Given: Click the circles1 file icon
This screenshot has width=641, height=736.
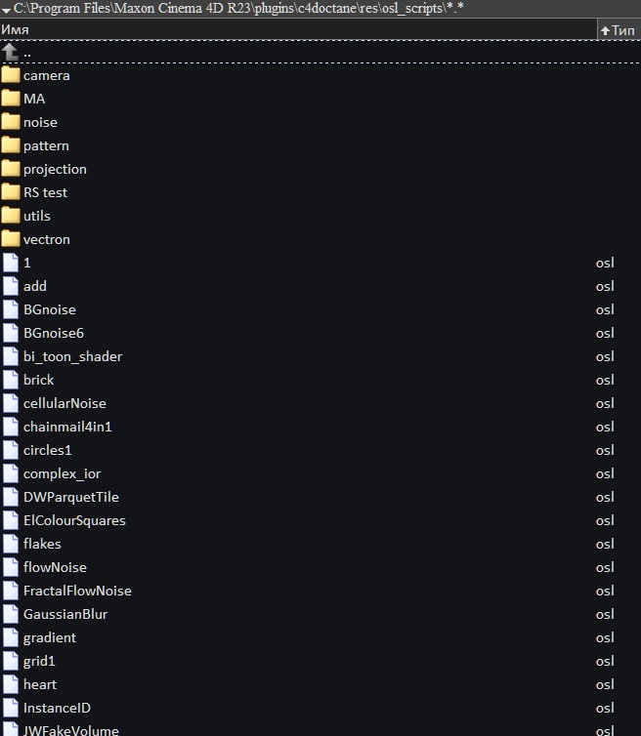Looking at the screenshot, I should pos(11,450).
